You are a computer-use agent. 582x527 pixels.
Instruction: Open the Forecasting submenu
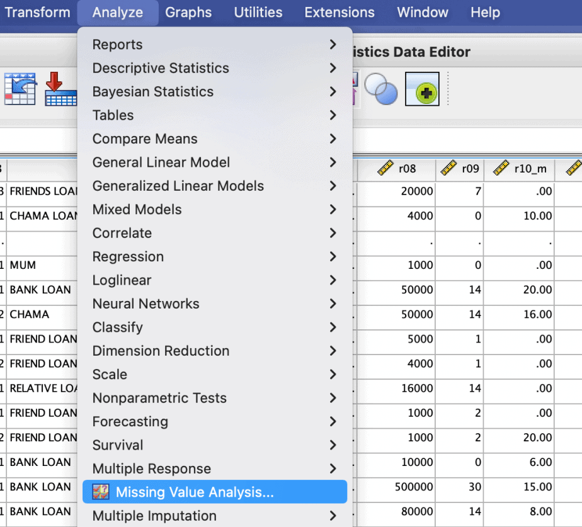click(215, 422)
